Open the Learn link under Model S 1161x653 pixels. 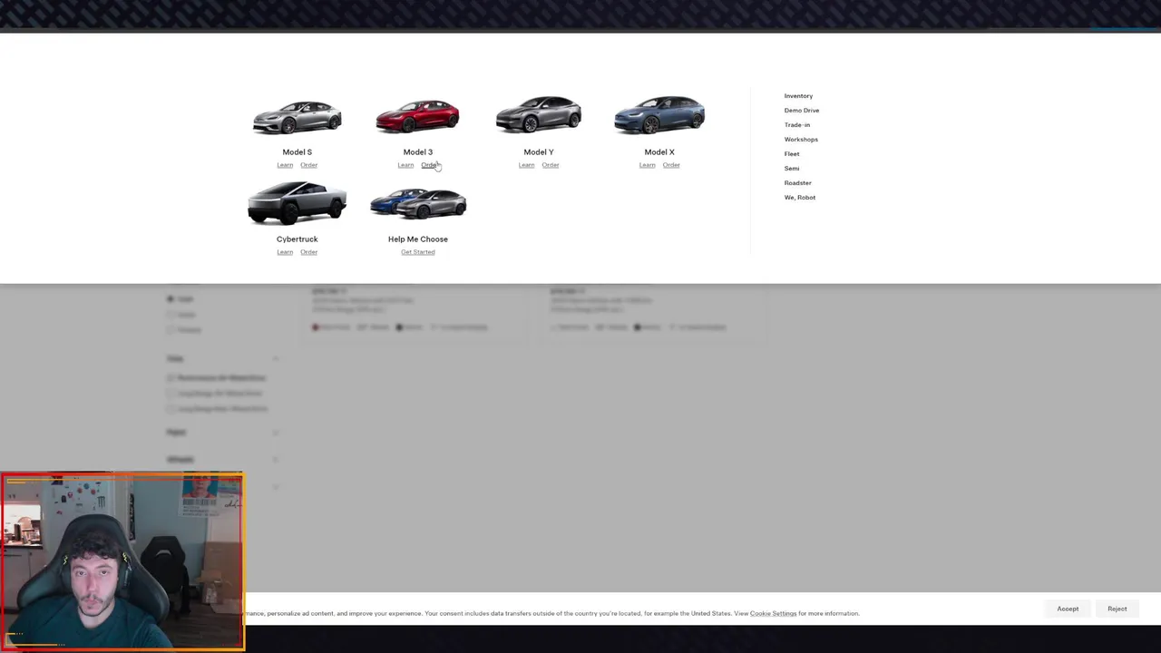pos(285,165)
